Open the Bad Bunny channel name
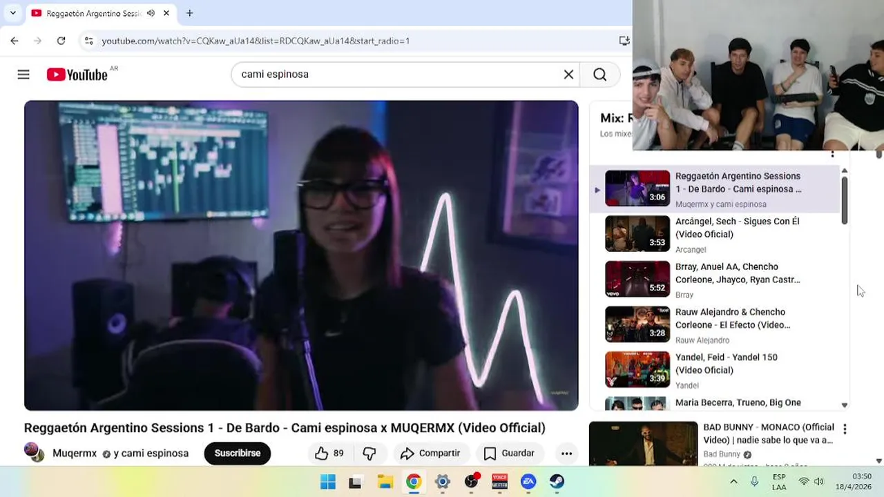Viewport: 884px width, 497px height. [x=722, y=454]
